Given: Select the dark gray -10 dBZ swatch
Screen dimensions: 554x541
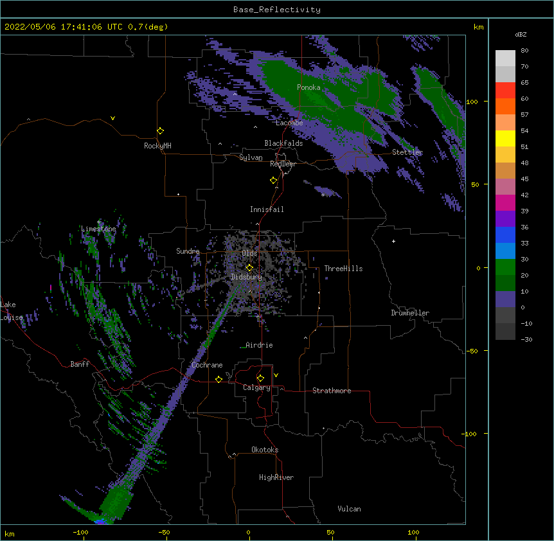Looking at the screenshot, I should tap(505, 332).
